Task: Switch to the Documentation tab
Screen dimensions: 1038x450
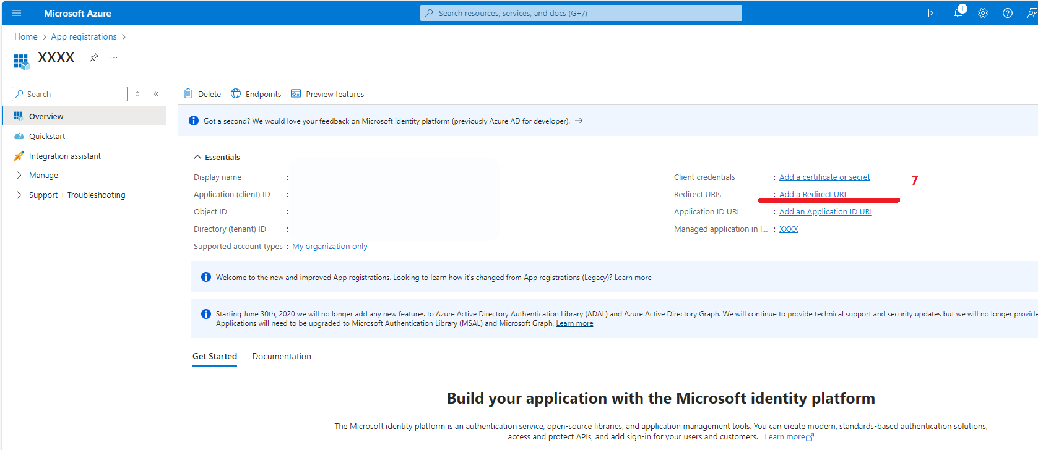Action: point(282,357)
